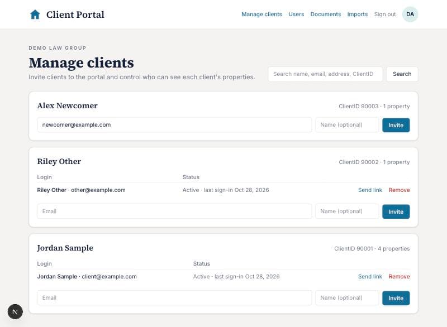
Task: Click the Search button
Action: pos(402,74)
